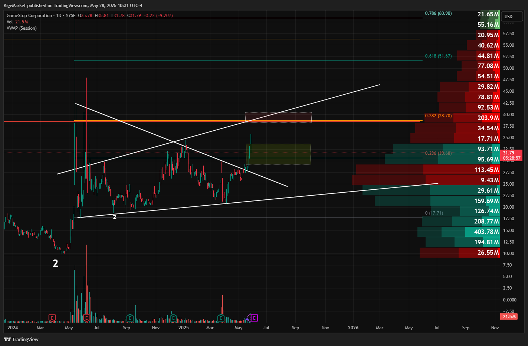Open the USD currency selector

pos(512,16)
